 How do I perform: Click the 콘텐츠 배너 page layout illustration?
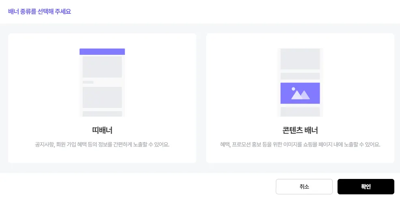(300, 82)
